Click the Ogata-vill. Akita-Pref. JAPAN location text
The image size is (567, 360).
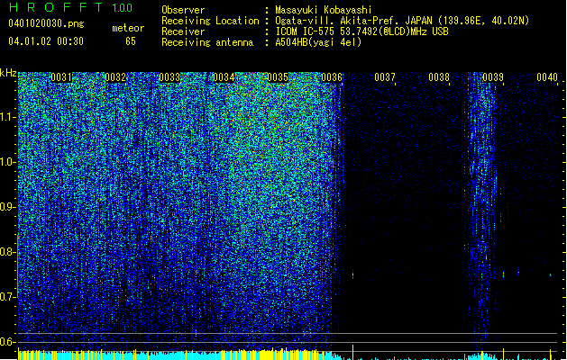pyautogui.click(x=402, y=21)
